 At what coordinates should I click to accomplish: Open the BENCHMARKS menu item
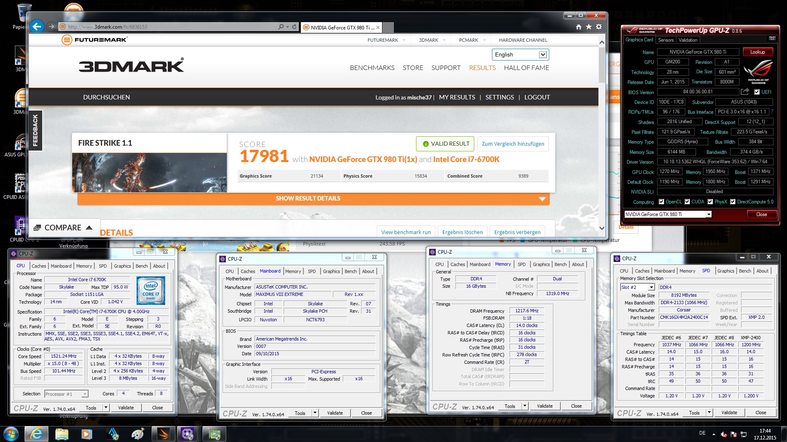click(372, 68)
